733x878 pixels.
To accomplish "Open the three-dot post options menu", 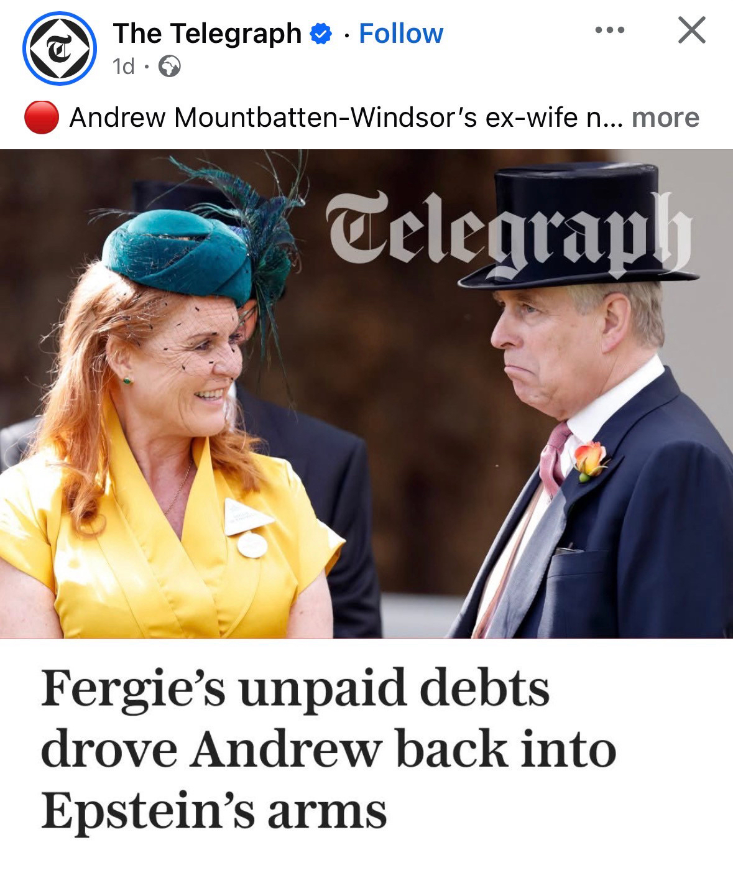I will [609, 30].
